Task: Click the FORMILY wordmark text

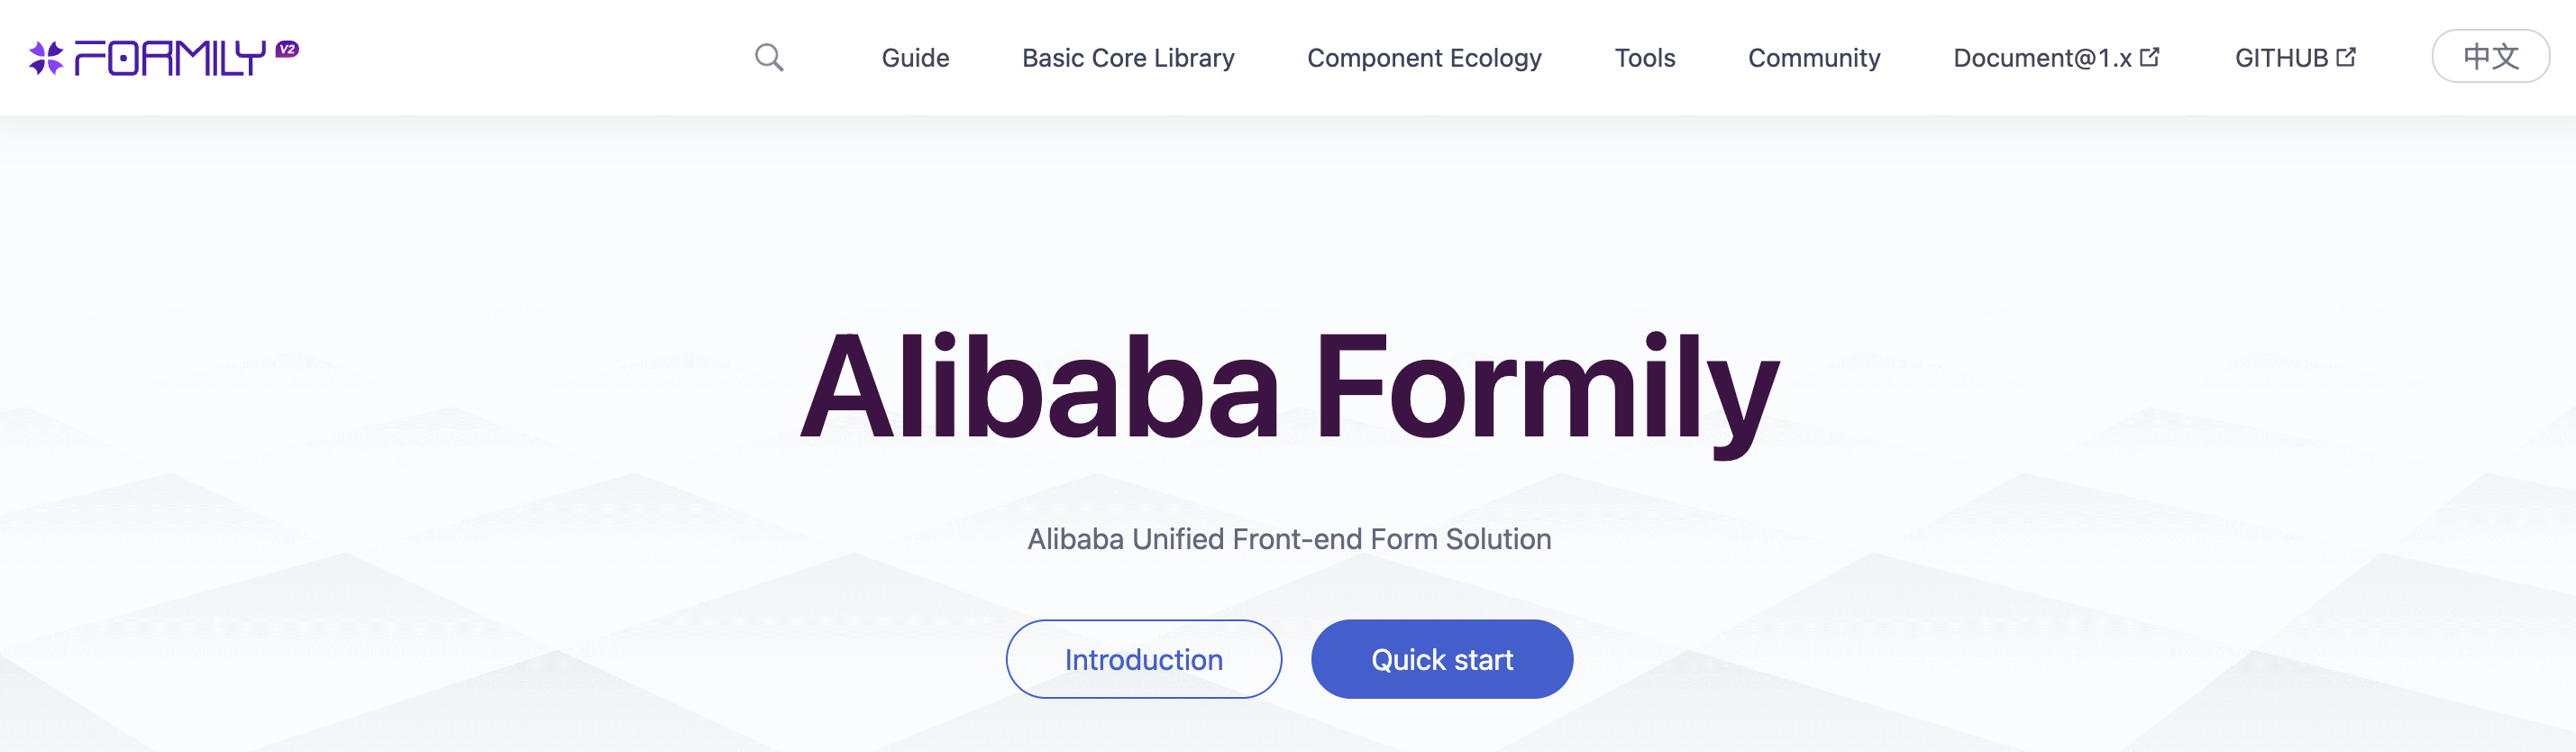Action: (170, 58)
